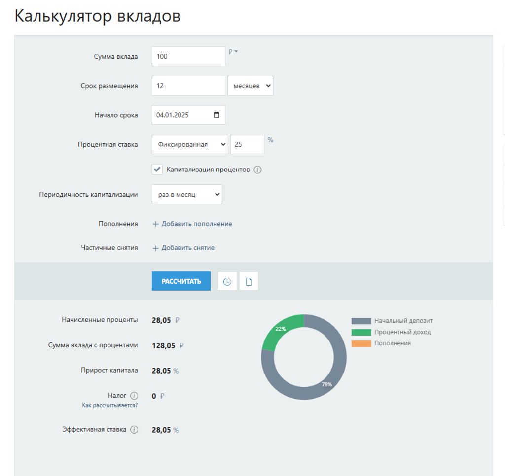Click inside the Сумма вклада input field

(x=188, y=56)
